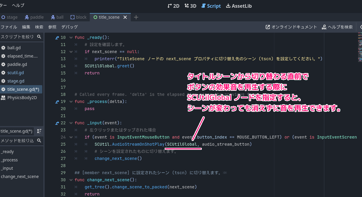The width and height of the screenshot is (362, 197).
Task: Collapse the change_next_scene function fold arrow
Action: 71,180
